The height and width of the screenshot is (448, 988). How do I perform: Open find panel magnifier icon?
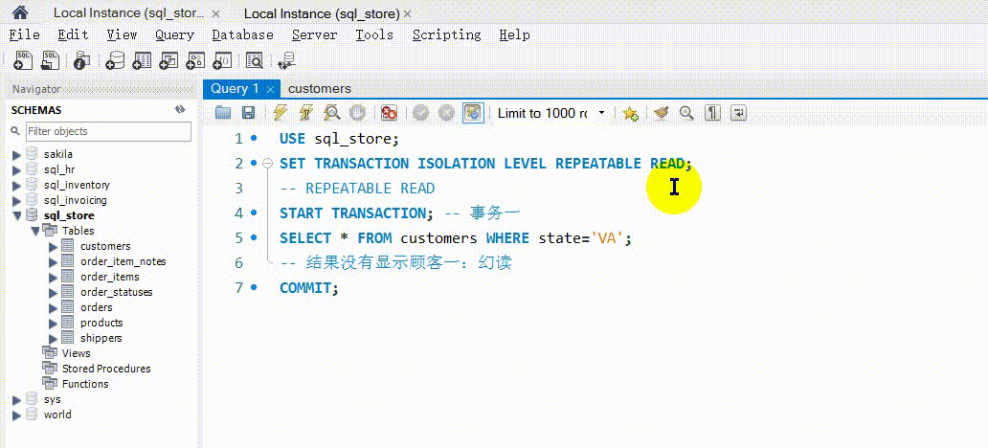point(686,113)
